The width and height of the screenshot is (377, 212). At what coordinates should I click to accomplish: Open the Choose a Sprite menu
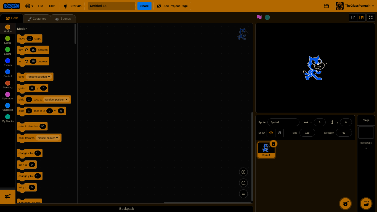coord(345,203)
